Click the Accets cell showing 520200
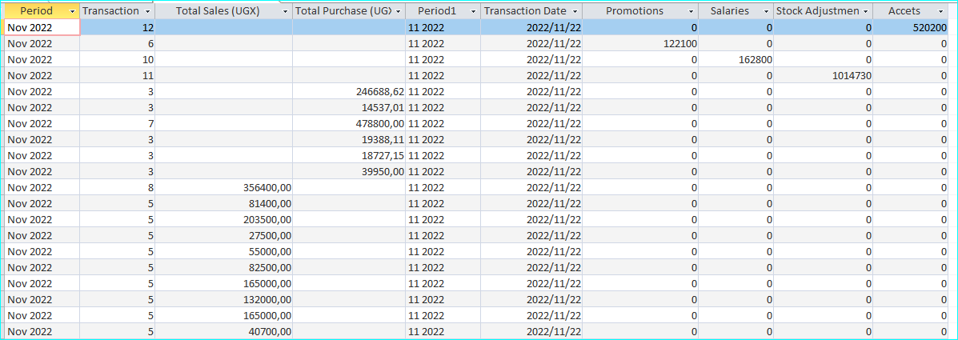The image size is (958, 340). click(x=911, y=27)
